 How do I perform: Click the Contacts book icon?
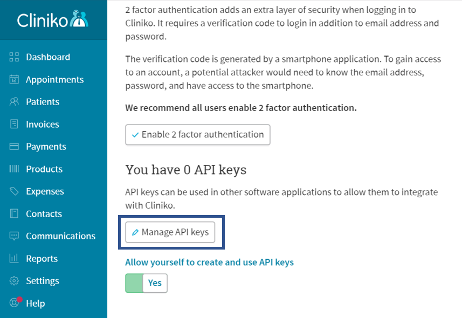pyautogui.click(x=15, y=213)
